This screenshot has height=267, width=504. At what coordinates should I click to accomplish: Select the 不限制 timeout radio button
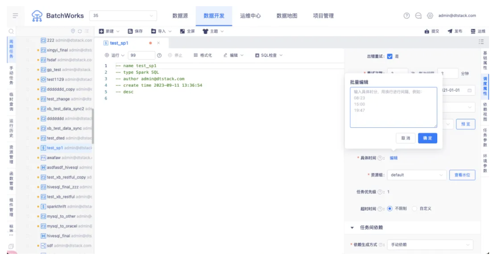390,209
